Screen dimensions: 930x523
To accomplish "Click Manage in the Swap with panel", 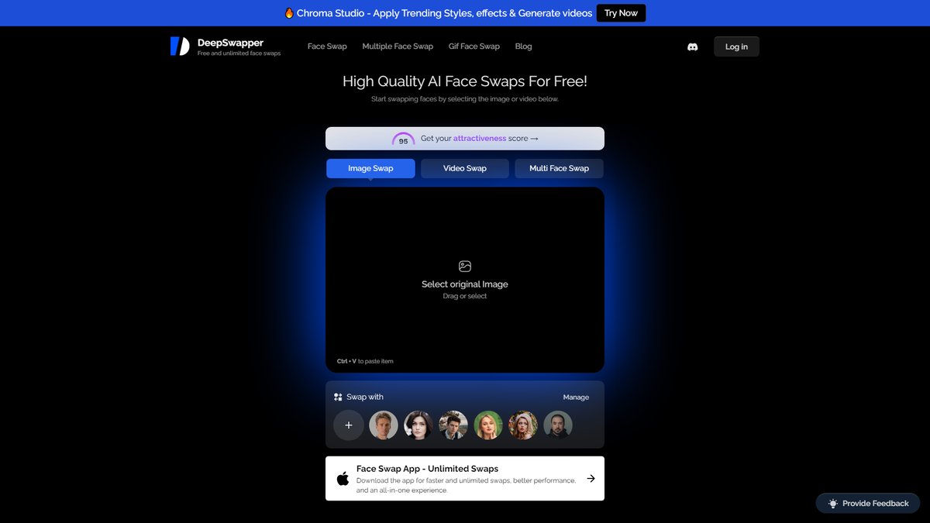I will point(576,397).
